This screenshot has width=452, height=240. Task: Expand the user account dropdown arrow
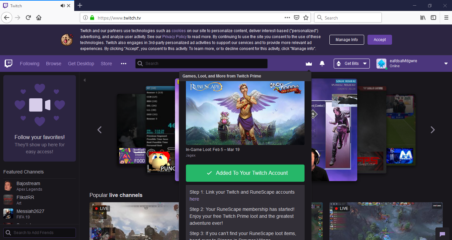click(446, 64)
